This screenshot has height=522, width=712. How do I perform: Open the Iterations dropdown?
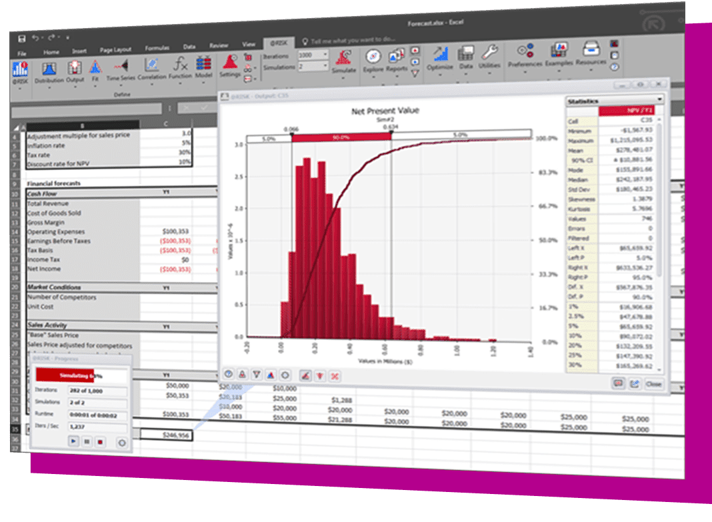click(x=325, y=55)
